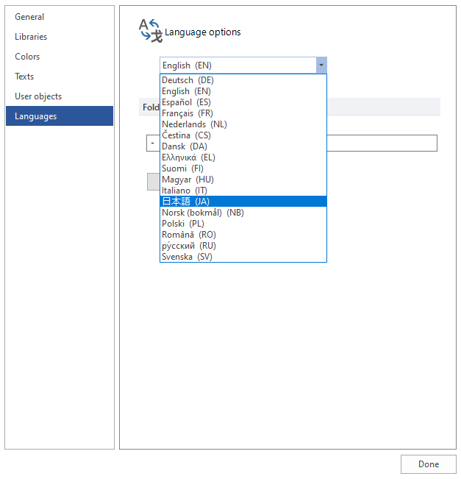
Task: Choose Suomi (FI) from the list
Action: [x=243, y=168]
